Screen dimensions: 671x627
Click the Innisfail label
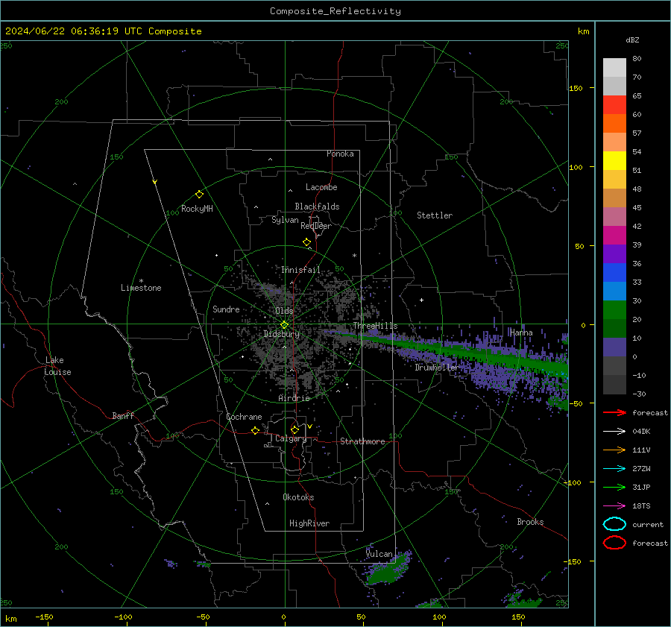[x=300, y=270]
